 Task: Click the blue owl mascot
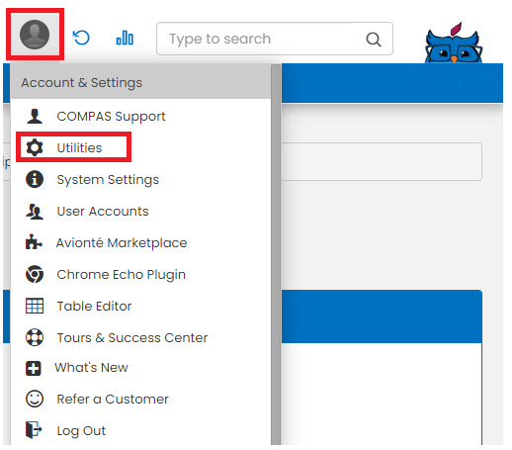[x=454, y=44]
